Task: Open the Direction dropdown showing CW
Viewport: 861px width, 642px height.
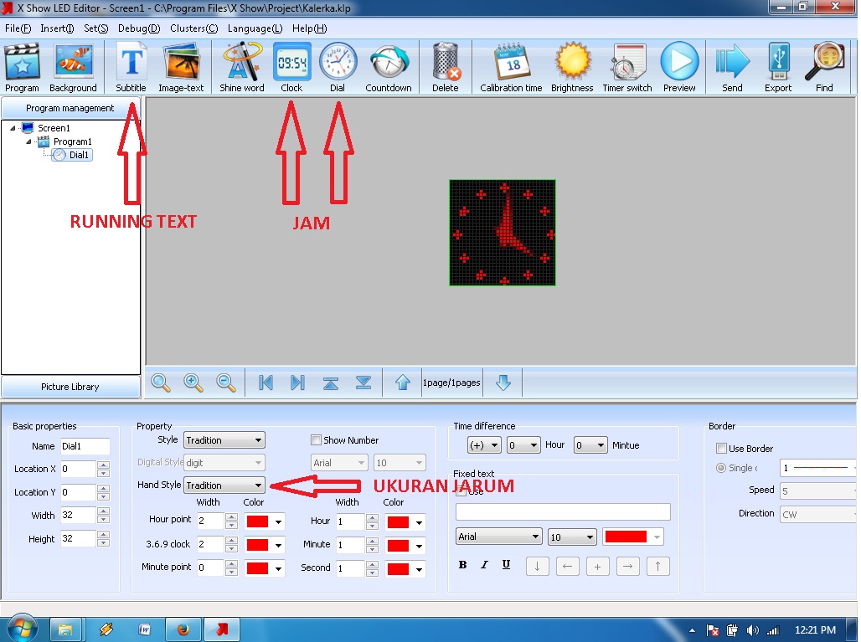Action: (x=817, y=514)
